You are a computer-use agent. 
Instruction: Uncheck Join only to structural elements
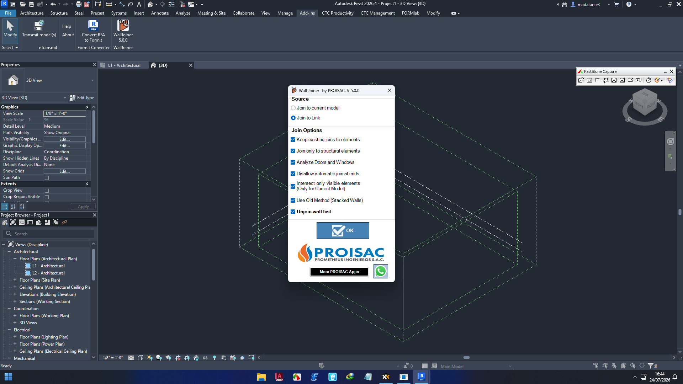(293, 151)
